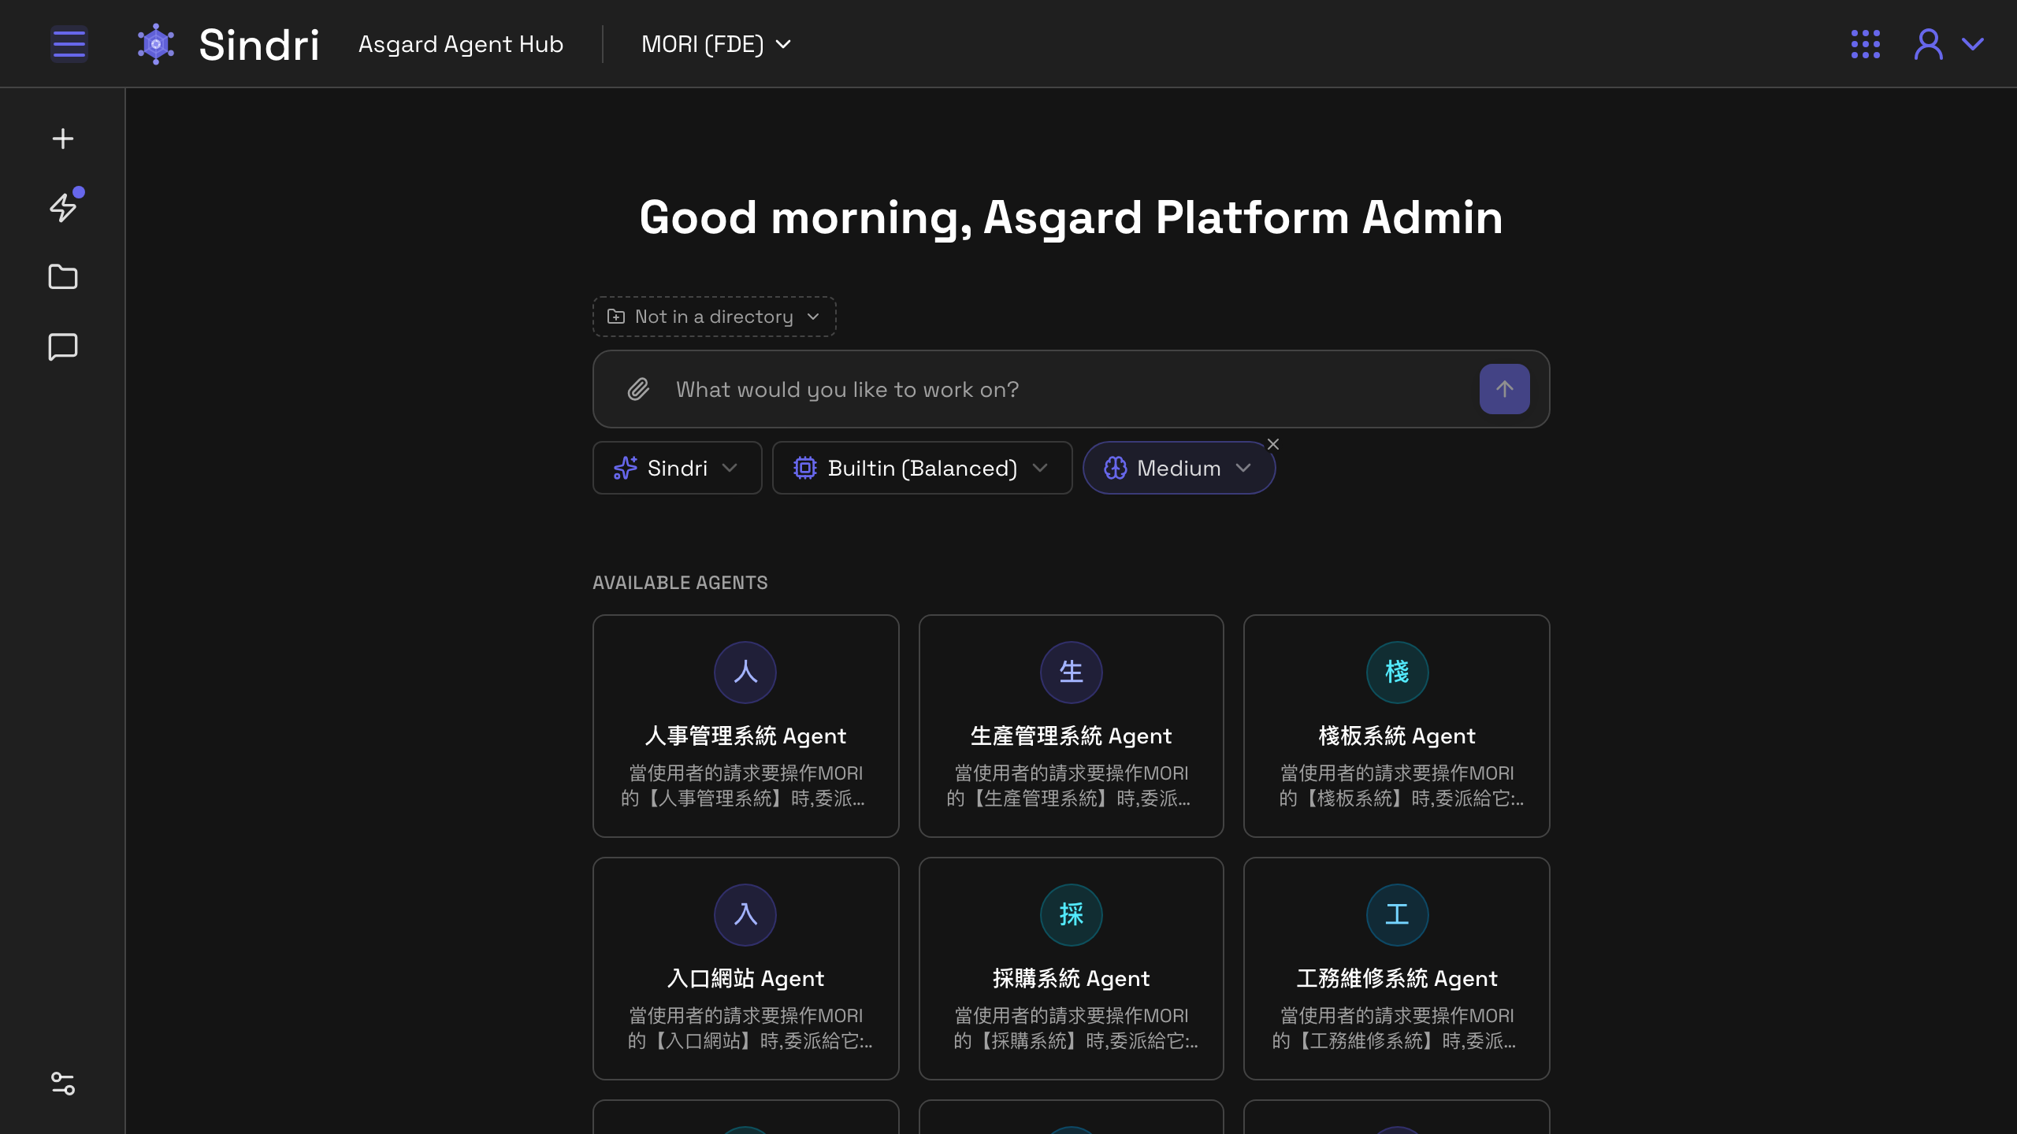Start a new session with plus icon
Viewport: 2017px width, 1134px height.
point(63,139)
